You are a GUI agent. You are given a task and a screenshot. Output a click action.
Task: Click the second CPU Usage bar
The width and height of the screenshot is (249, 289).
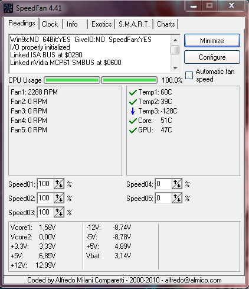129,80
